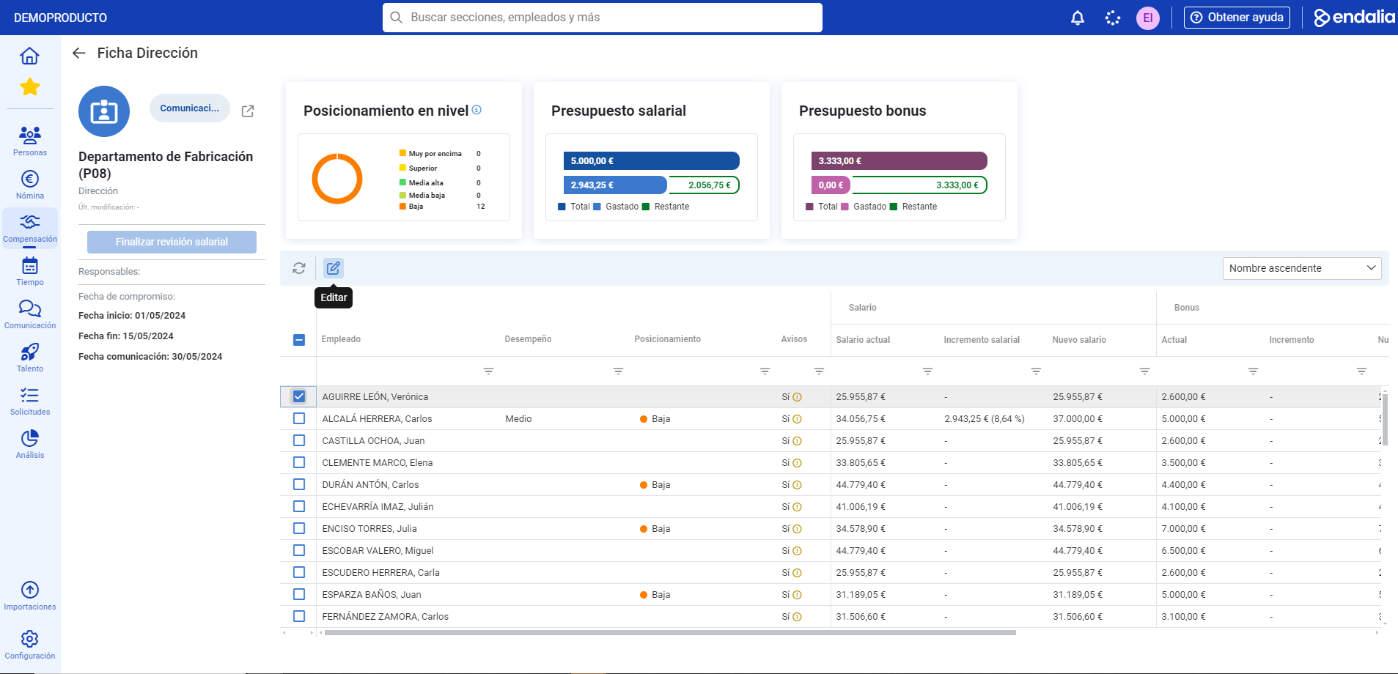Open the Comunicación section
1398x674 pixels.
coord(30,314)
